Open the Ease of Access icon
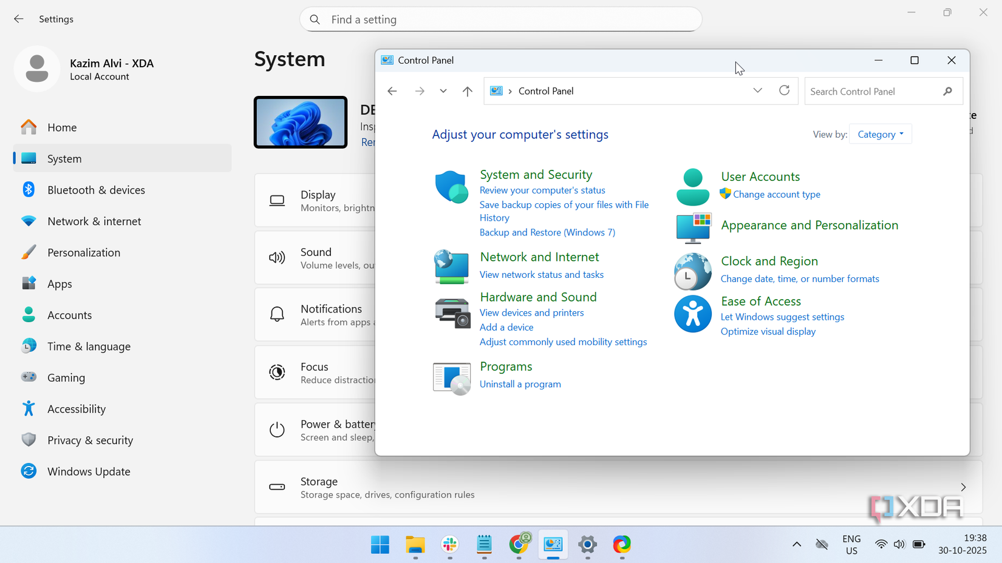Screen dimensions: 1002x563 point(692,314)
